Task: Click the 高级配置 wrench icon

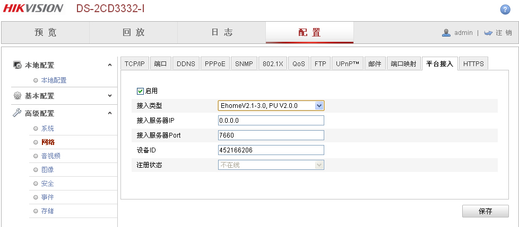Action: click(x=17, y=113)
